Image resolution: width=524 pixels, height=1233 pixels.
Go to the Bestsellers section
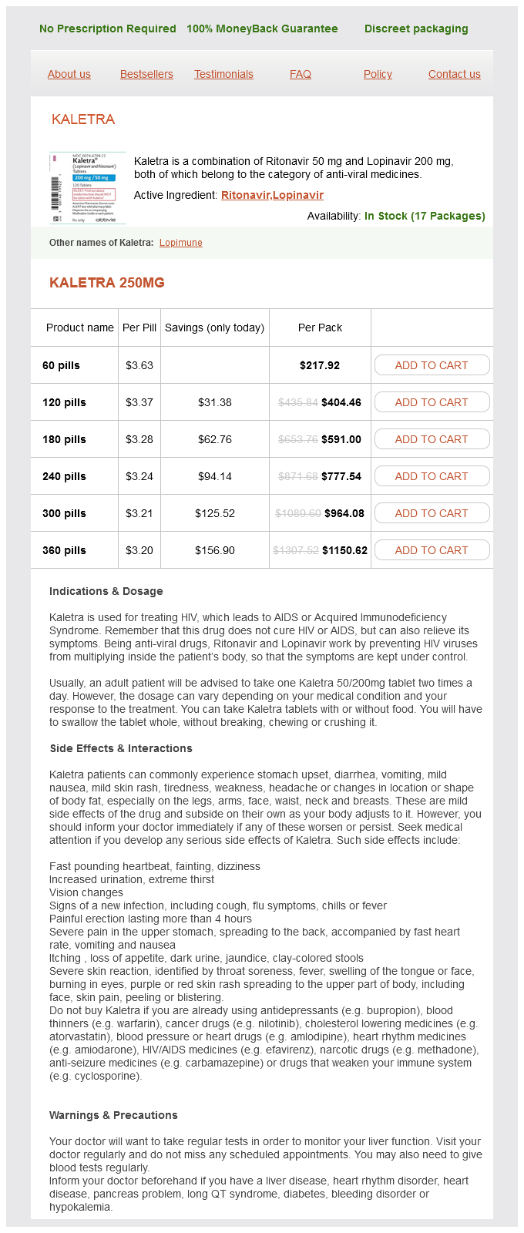pos(146,74)
